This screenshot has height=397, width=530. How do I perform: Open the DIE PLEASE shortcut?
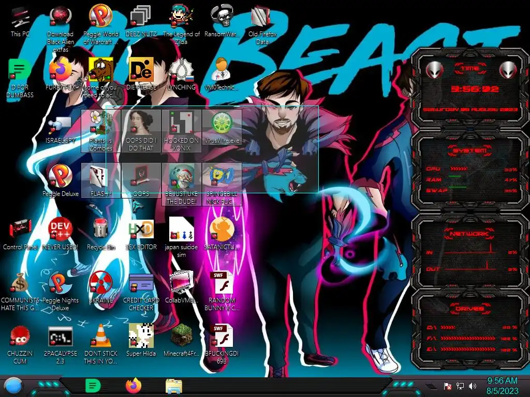click(x=141, y=74)
